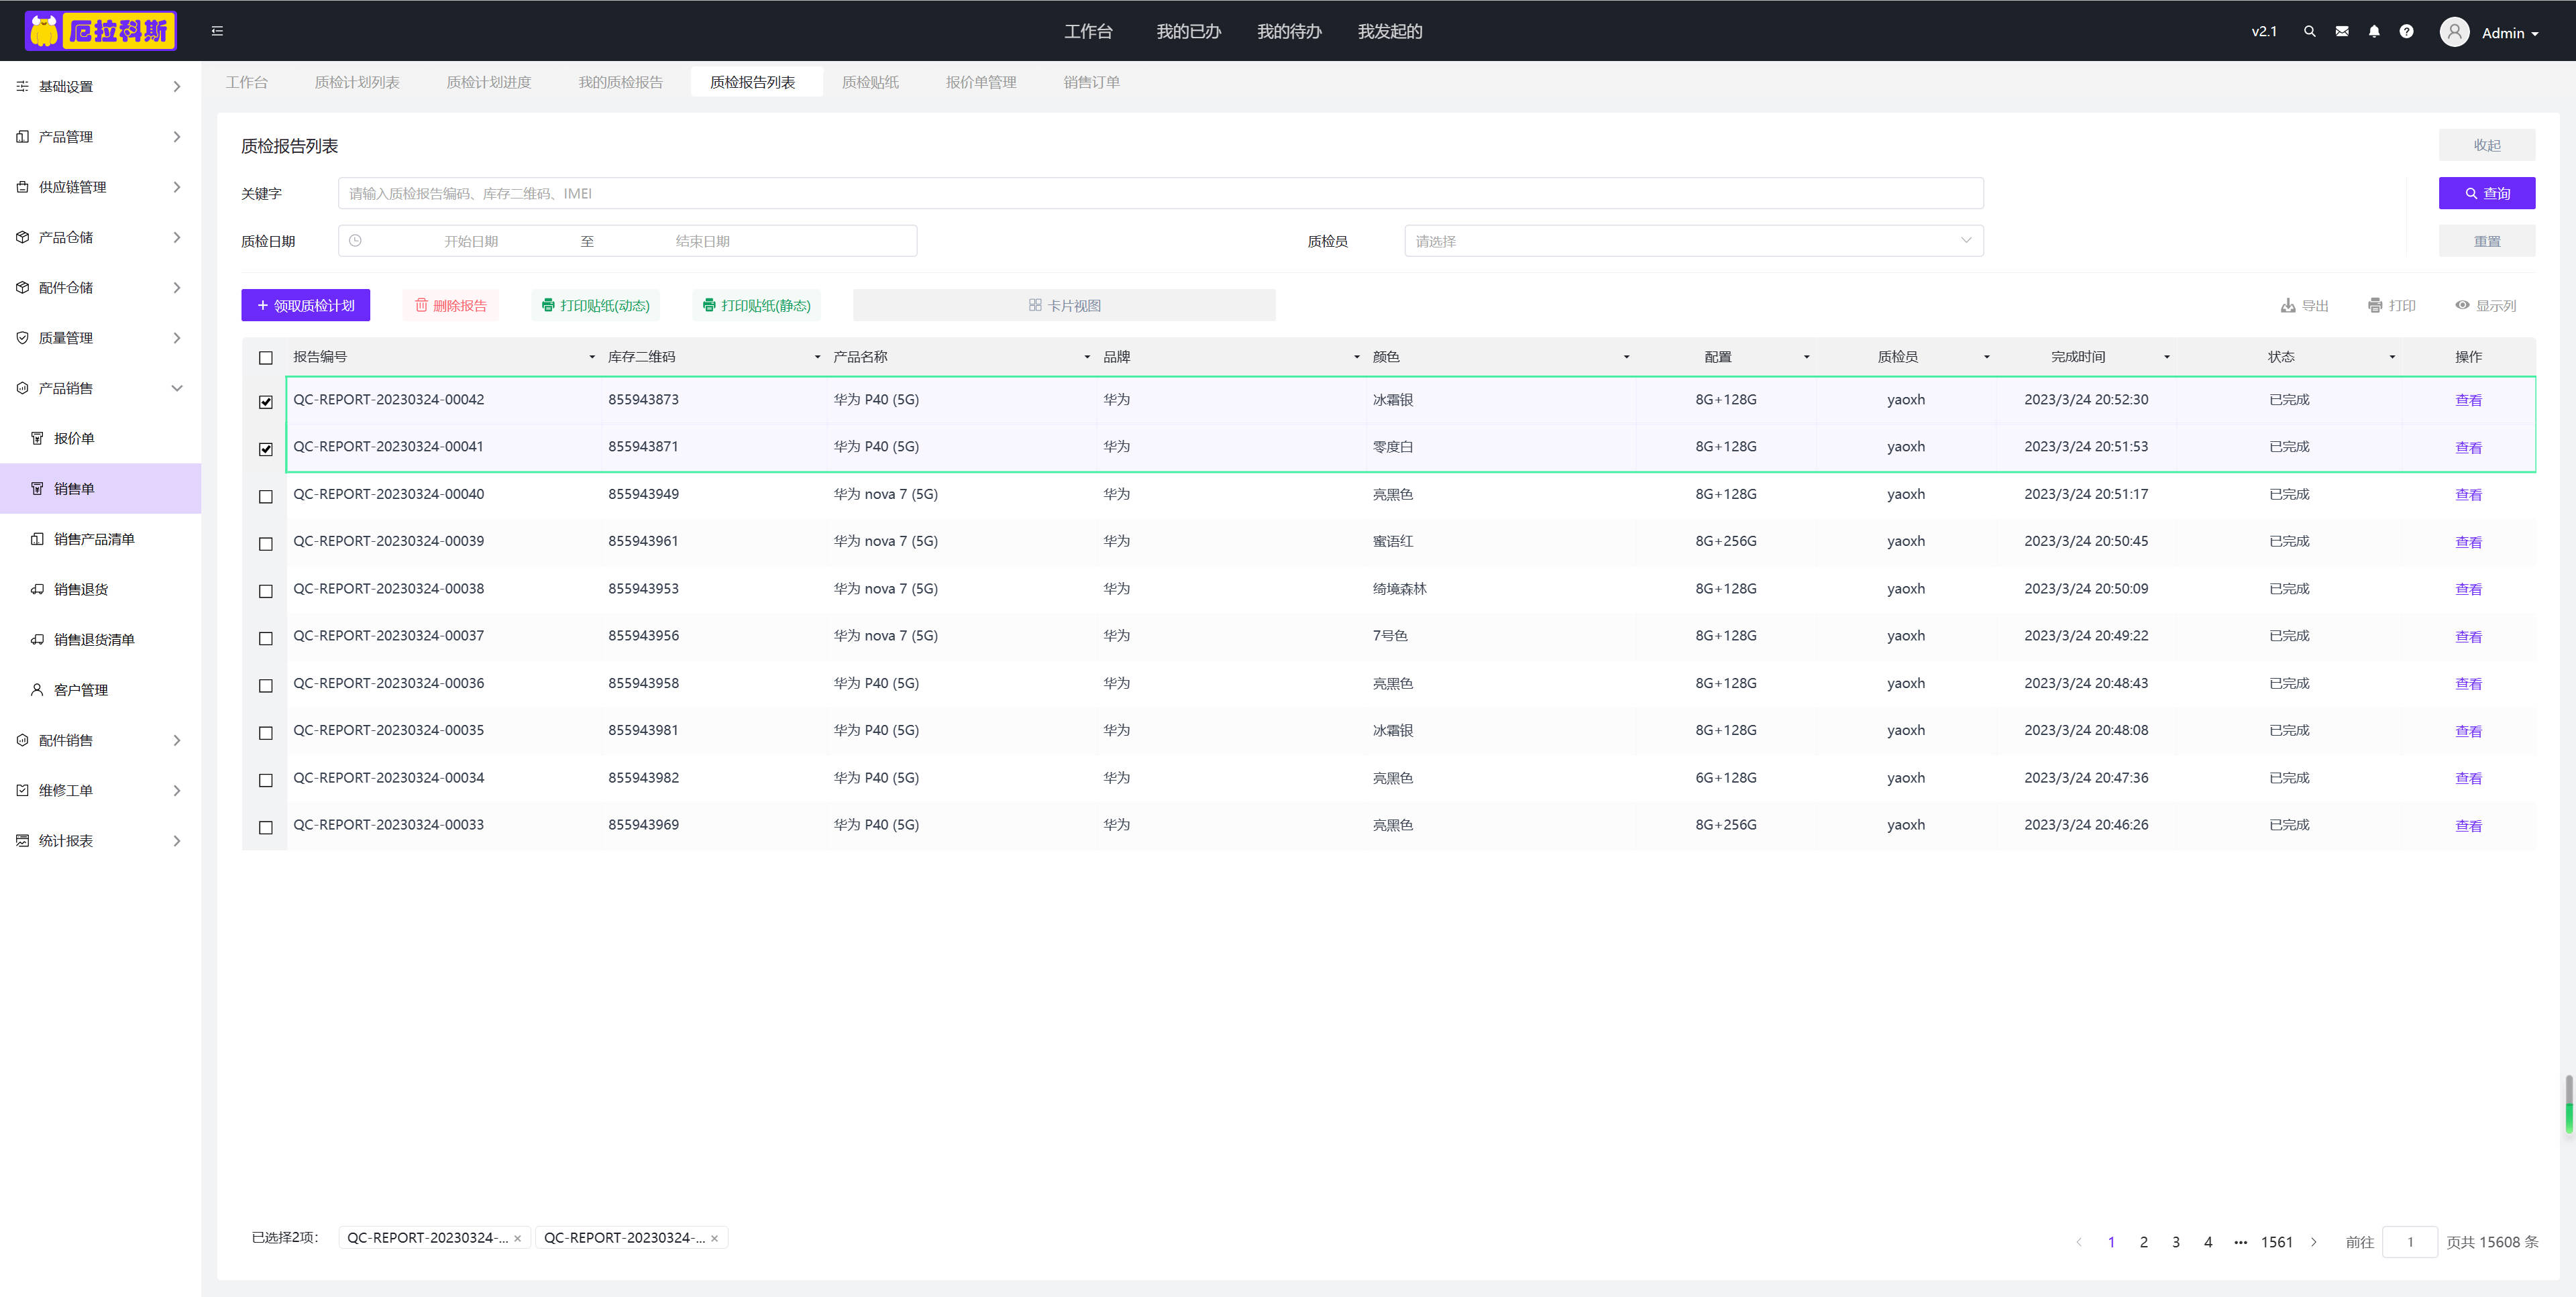Viewport: 2576px width, 1297px height.
Task: Toggle the select-all header checkbox
Action: coord(266,357)
